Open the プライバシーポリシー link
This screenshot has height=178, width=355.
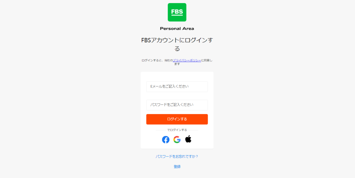(187, 60)
